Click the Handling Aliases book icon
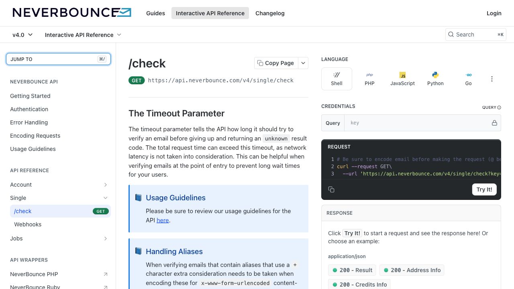Image resolution: width=514 pixels, height=289 pixels. coord(139,251)
